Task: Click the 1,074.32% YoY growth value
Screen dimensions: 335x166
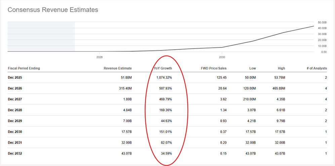Action: pyautogui.click(x=165, y=78)
